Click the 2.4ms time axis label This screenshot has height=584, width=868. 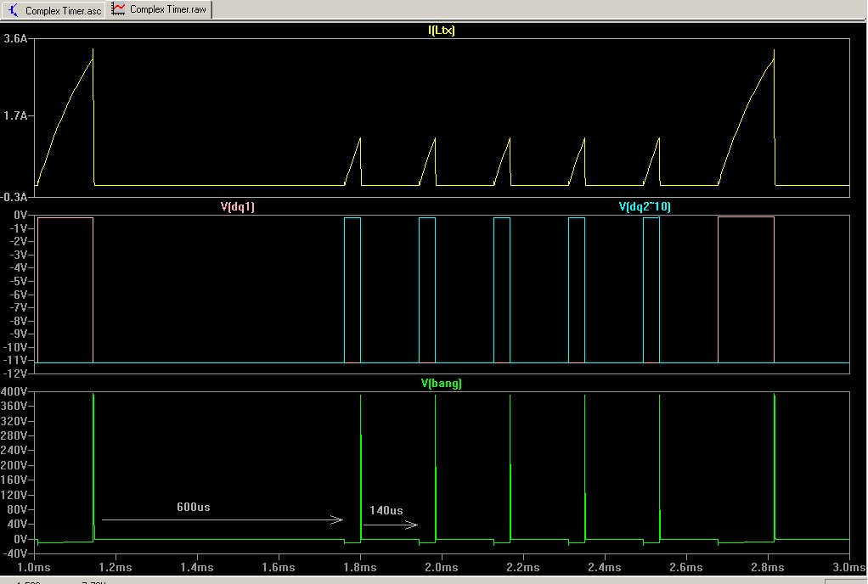[x=605, y=567]
